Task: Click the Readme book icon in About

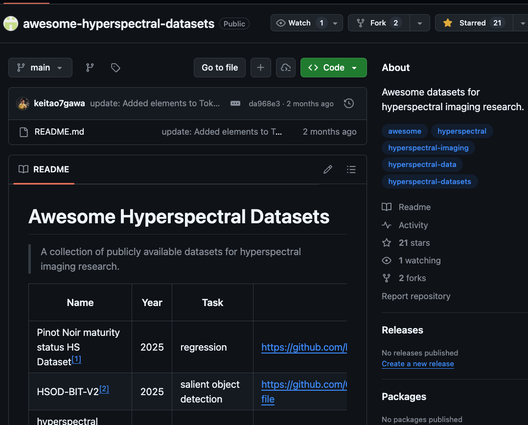Action: click(x=387, y=207)
